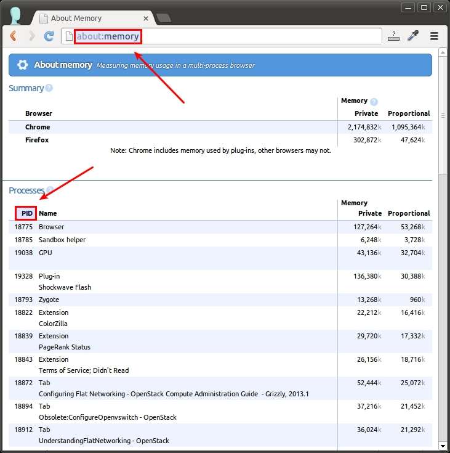This screenshot has height=453, width=450.
Task: Click Obsolete:ConfigureOpenvswitch tab entry
Action: click(108, 417)
